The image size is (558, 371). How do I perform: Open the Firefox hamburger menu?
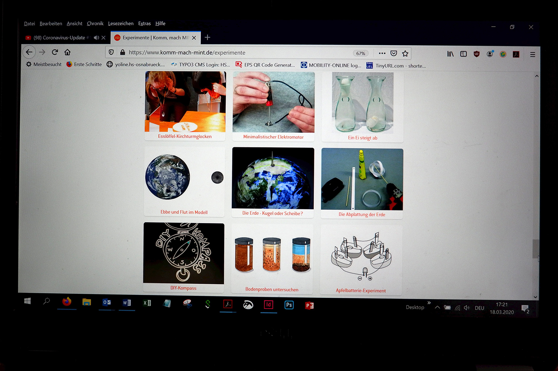pos(532,54)
